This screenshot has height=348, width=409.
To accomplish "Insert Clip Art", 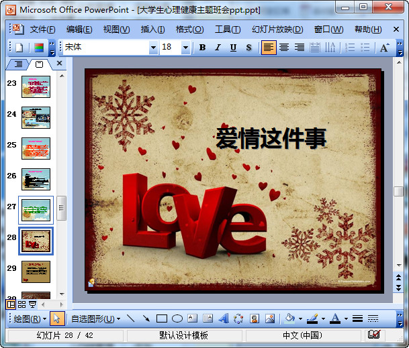I will (x=255, y=318).
